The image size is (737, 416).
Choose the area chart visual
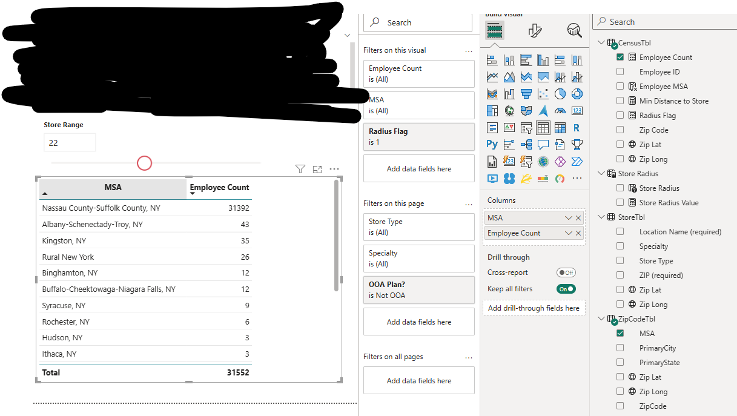click(509, 77)
